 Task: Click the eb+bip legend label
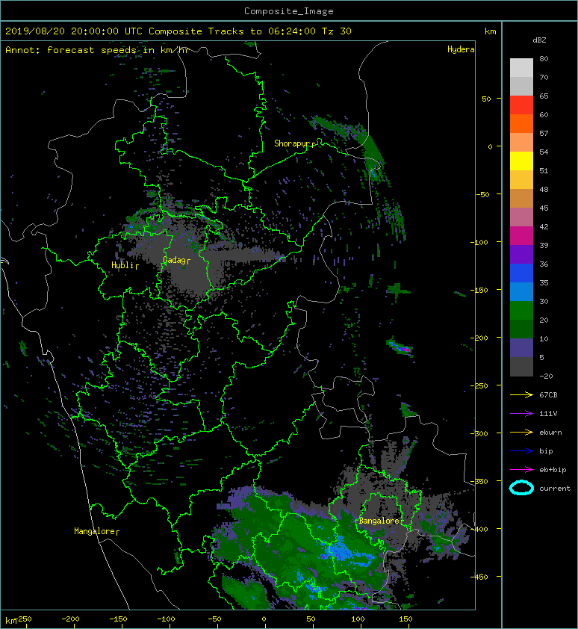click(x=553, y=470)
